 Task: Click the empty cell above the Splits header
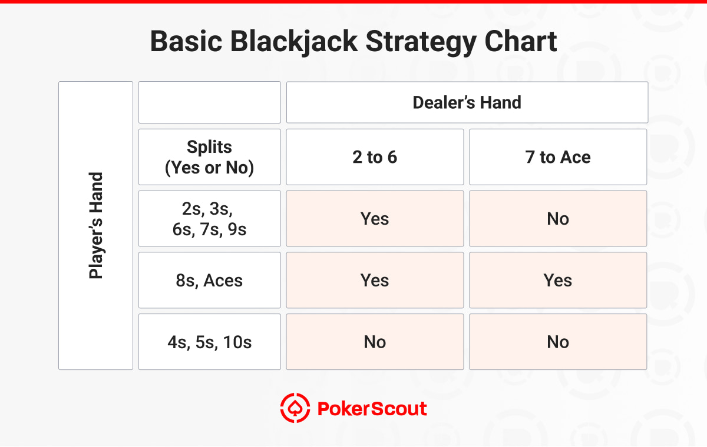210,102
